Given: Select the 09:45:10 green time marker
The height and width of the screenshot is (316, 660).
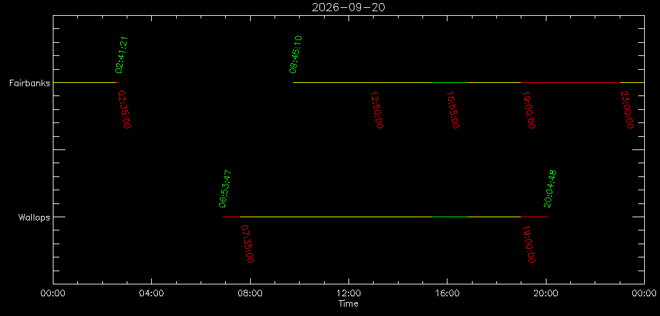Looking at the screenshot, I should [296, 54].
